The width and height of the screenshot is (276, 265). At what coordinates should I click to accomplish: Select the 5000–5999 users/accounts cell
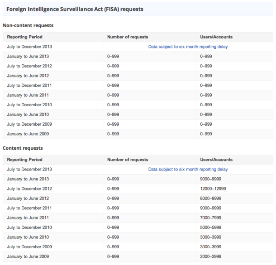tap(211, 227)
